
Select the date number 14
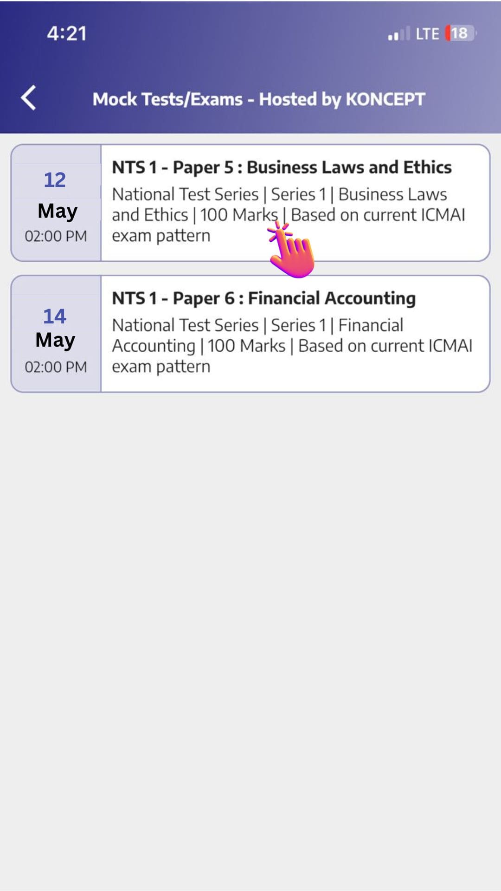tap(55, 316)
